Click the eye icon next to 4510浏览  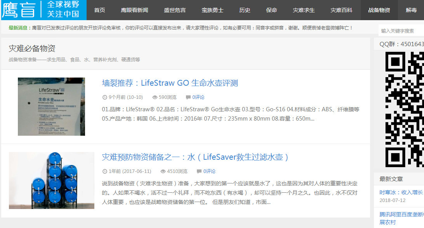tap(163, 171)
